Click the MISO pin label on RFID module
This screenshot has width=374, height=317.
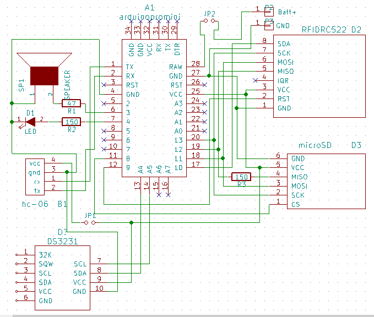click(x=285, y=72)
